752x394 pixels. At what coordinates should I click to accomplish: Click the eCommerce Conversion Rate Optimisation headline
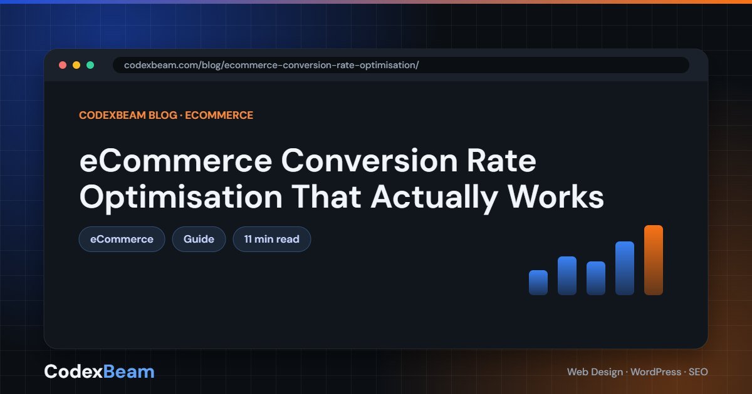(x=342, y=179)
